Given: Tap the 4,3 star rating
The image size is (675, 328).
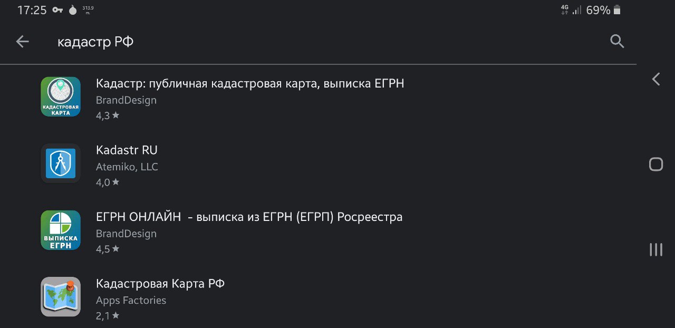Looking at the screenshot, I should pos(108,115).
